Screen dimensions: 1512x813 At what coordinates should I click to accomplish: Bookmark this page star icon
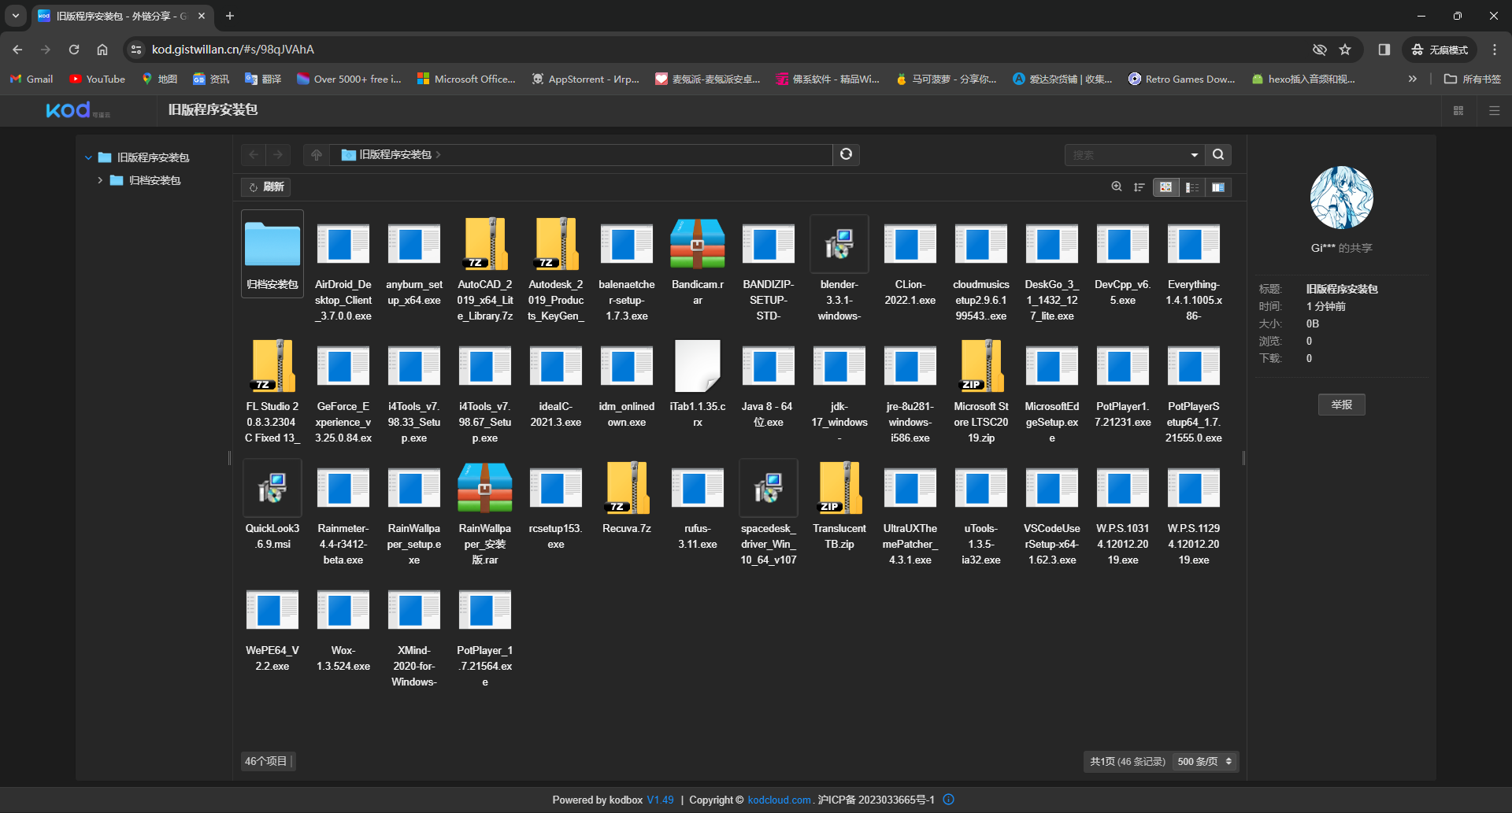1345,49
